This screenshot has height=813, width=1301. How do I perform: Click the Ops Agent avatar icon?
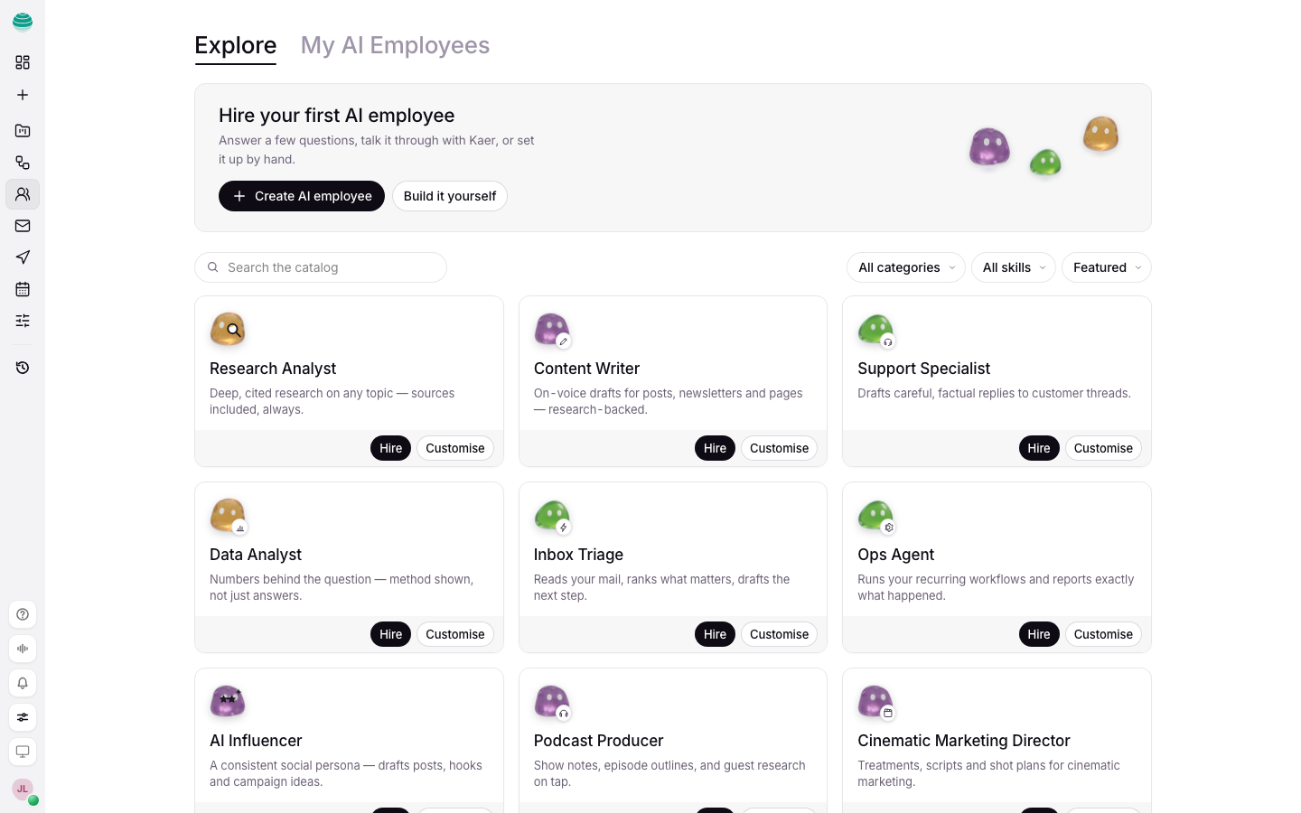pos(875,516)
